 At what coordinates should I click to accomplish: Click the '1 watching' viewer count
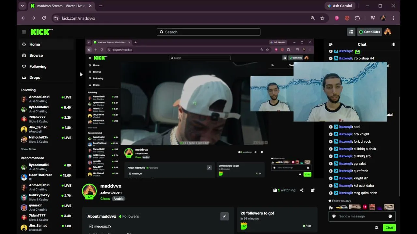coord(286,190)
